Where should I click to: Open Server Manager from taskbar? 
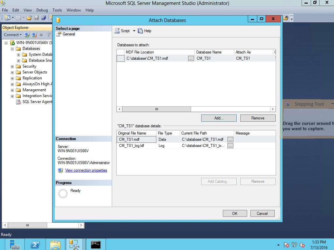pos(15,244)
